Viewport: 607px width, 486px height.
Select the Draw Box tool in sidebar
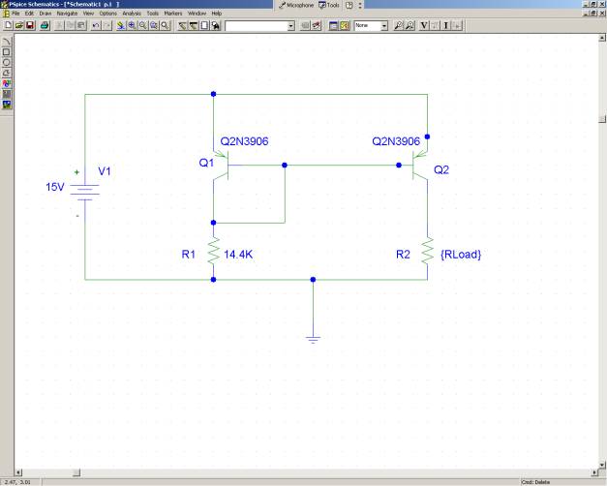7,52
